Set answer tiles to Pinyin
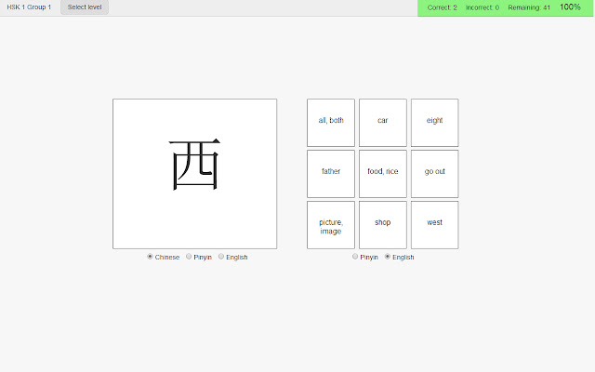The image size is (595, 372). (x=355, y=257)
